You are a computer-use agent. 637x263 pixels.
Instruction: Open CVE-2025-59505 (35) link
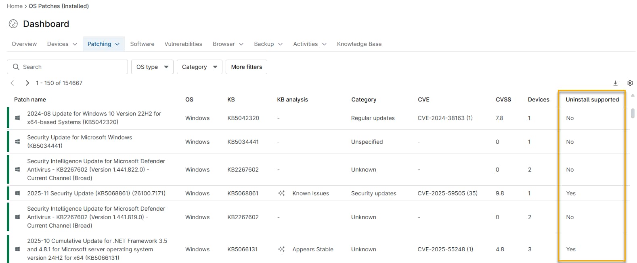pos(447,193)
